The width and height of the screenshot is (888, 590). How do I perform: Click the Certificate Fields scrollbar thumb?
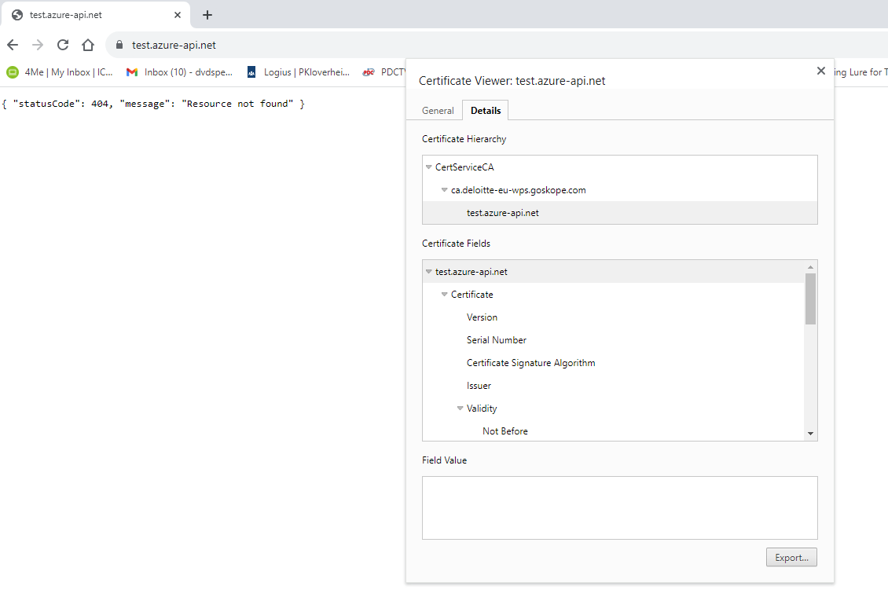tap(810, 299)
